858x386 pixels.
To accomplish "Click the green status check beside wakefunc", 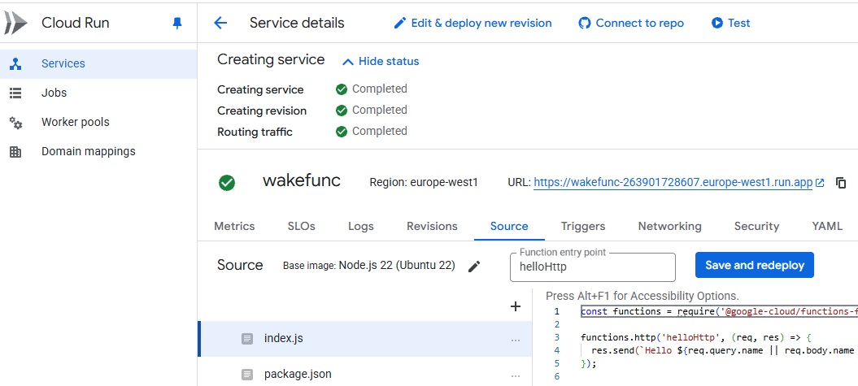I will pyautogui.click(x=227, y=183).
